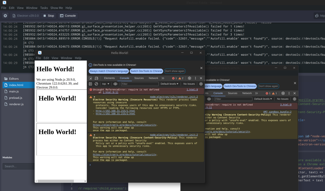Click Filter field in Hello World console
Screen dimensions: 325x191
point(140,84)
